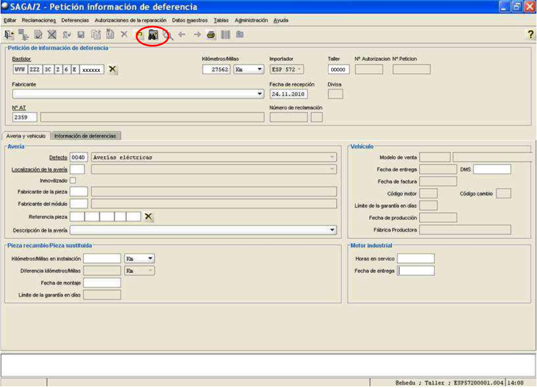The height and width of the screenshot is (388, 537).
Task: Open the Editar menu
Action: pyautogui.click(x=10, y=21)
